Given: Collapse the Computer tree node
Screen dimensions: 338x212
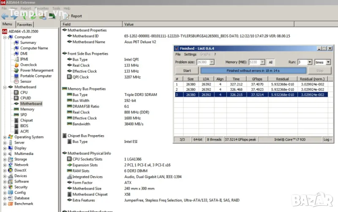Looking at the screenshot, I should pyautogui.click(x=5, y=37).
